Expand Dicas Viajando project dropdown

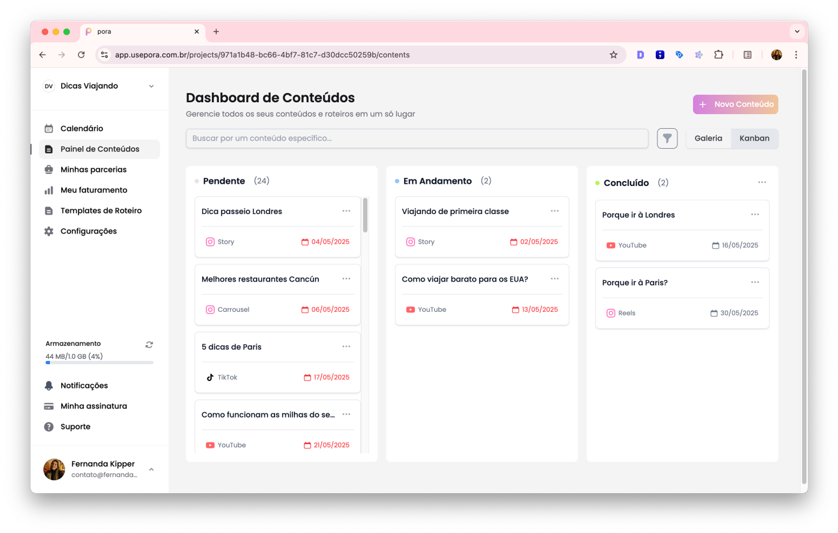click(151, 86)
